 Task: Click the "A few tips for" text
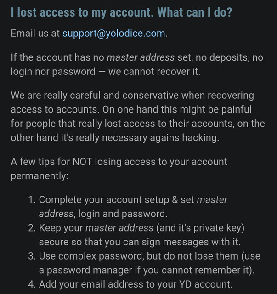(40, 162)
